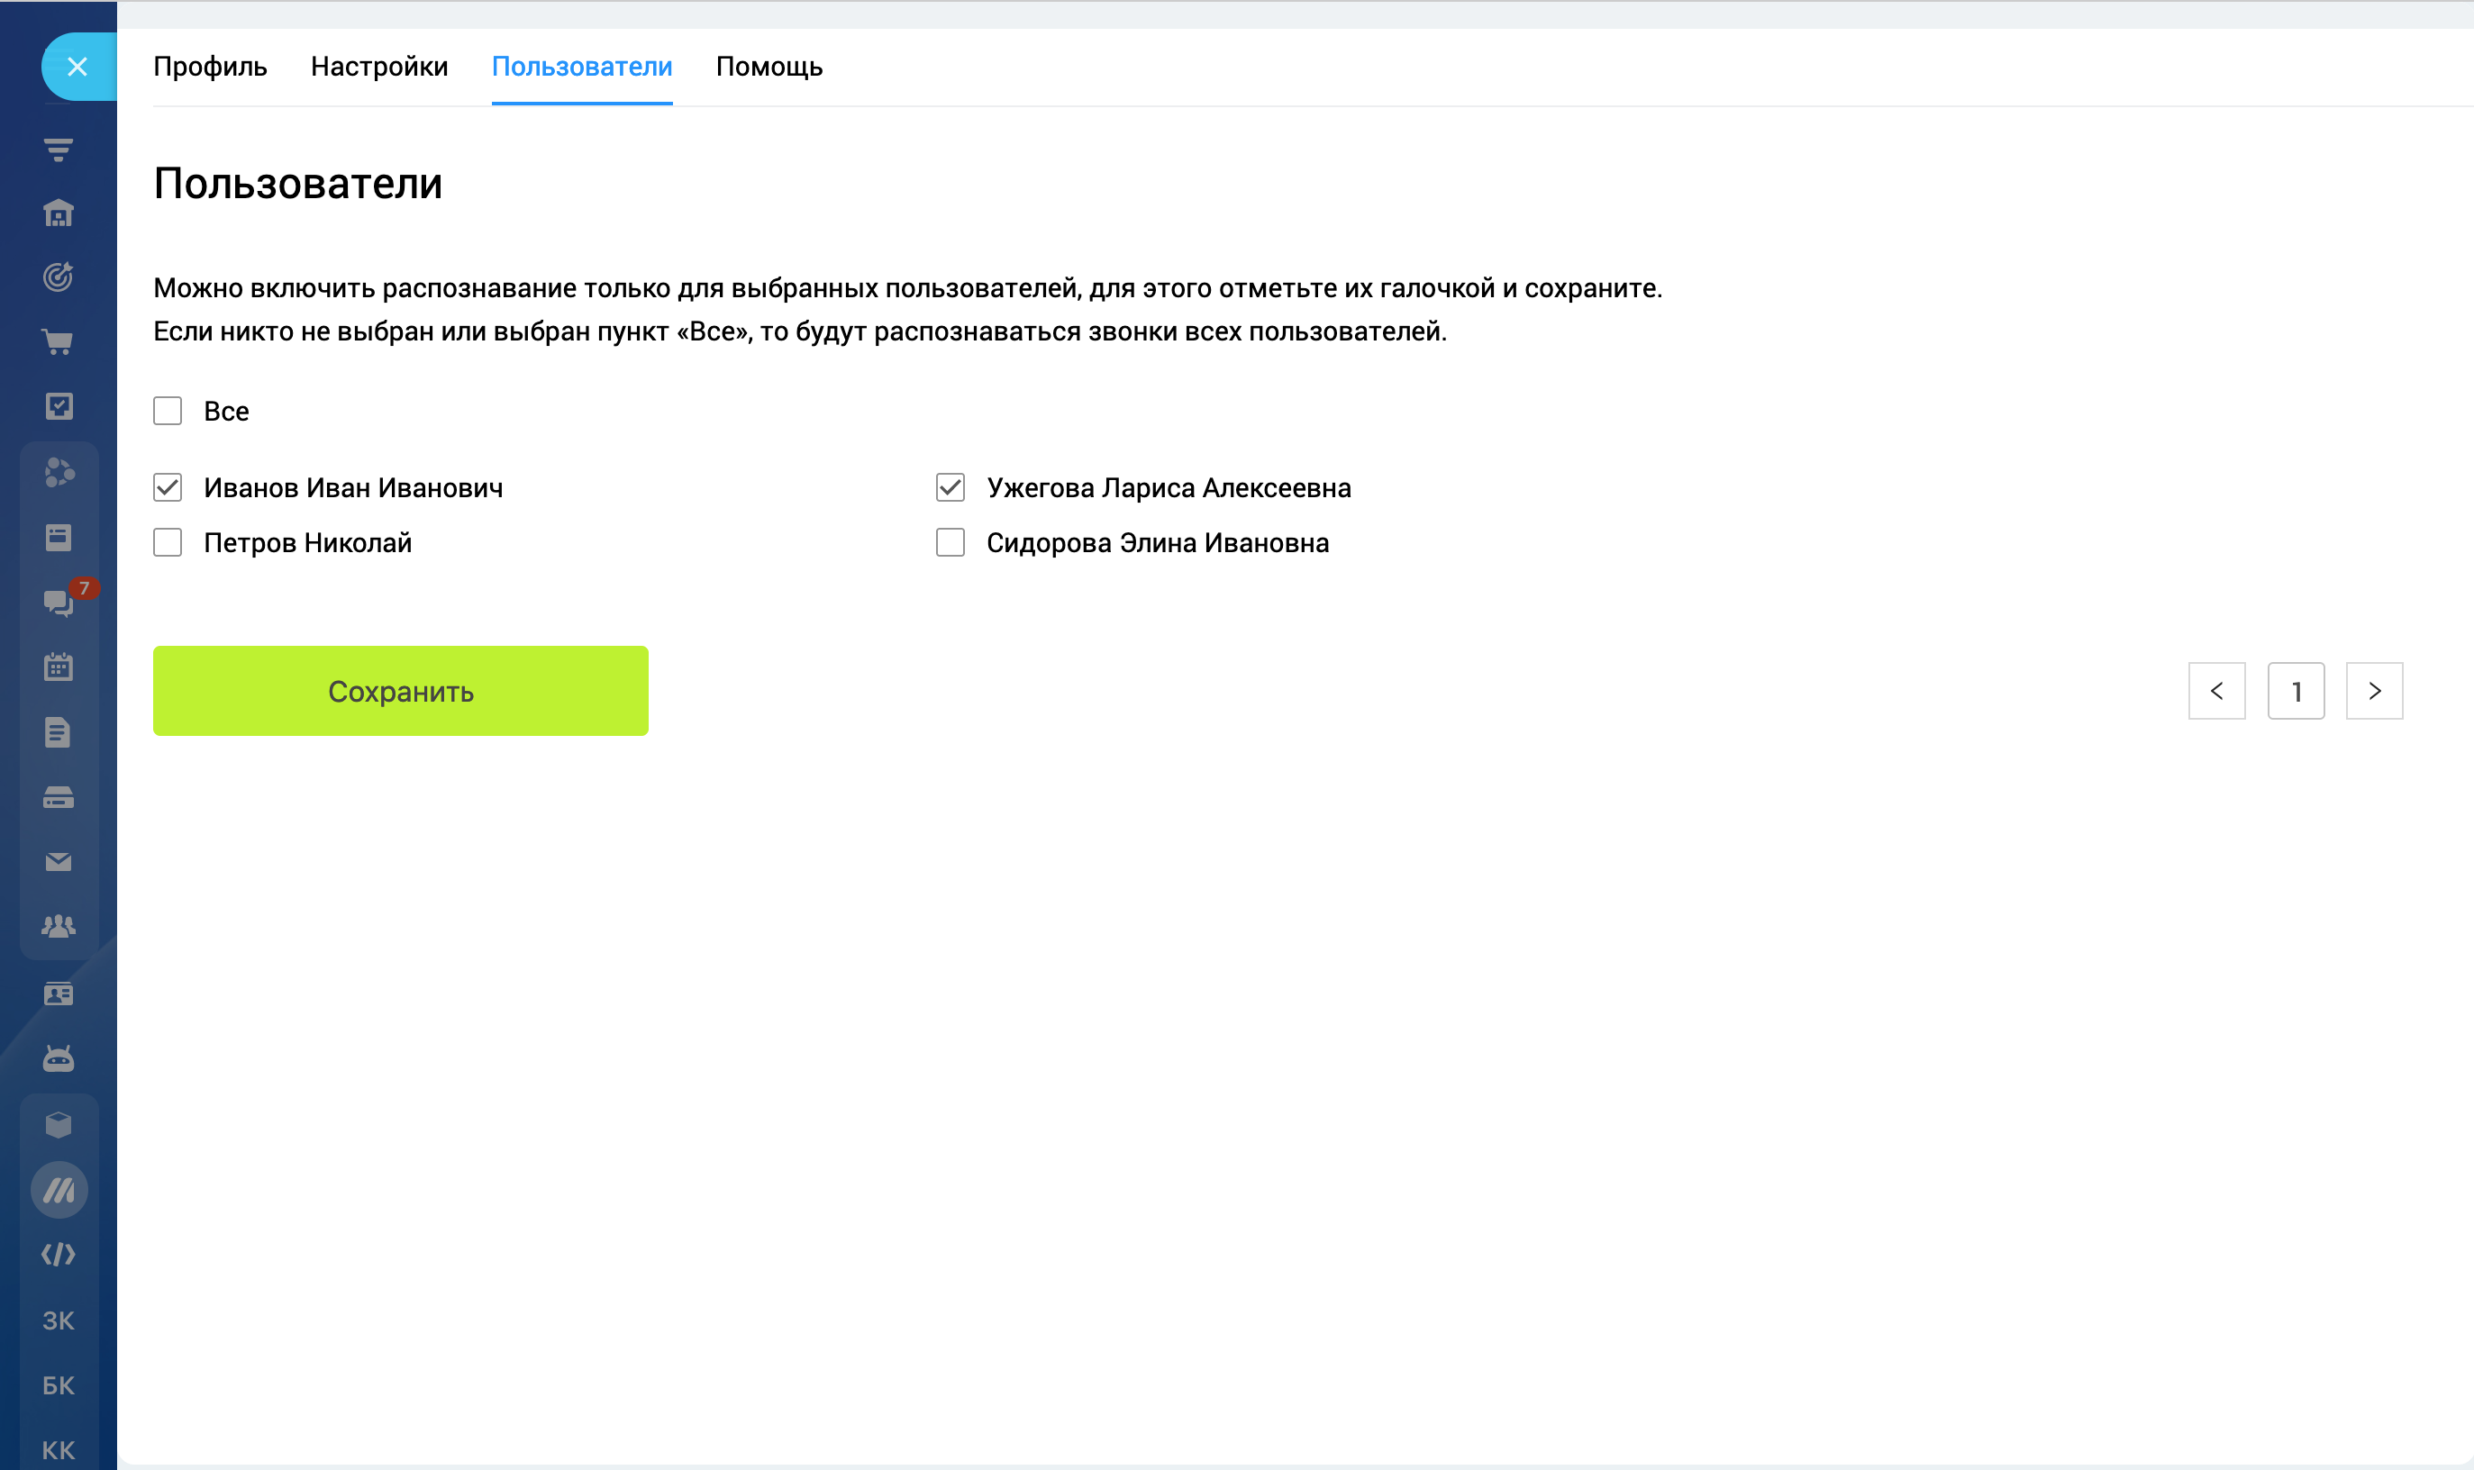Open the target goal sidebar icon
2474x1470 pixels.
click(x=59, y=277)
